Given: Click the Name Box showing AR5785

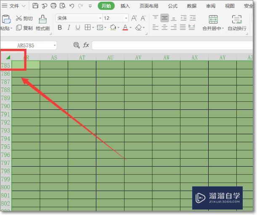Looking at the screenshot, I should click(x=26, y=45).
